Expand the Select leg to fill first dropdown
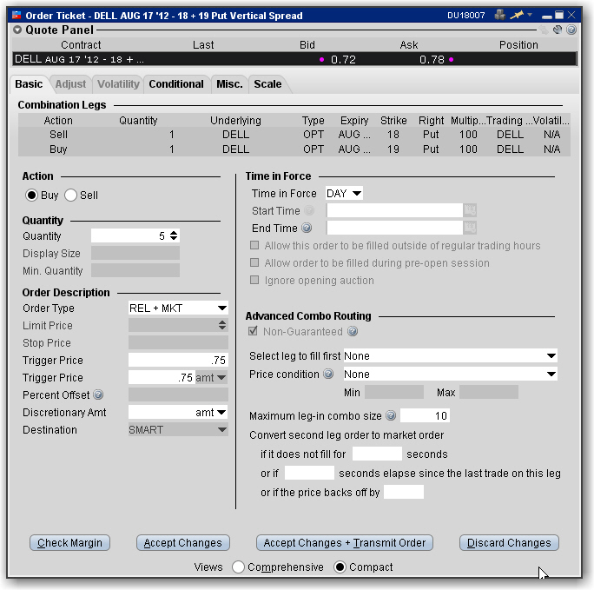Viewport: 594px width, 590px height. click(x=551, y=356)
